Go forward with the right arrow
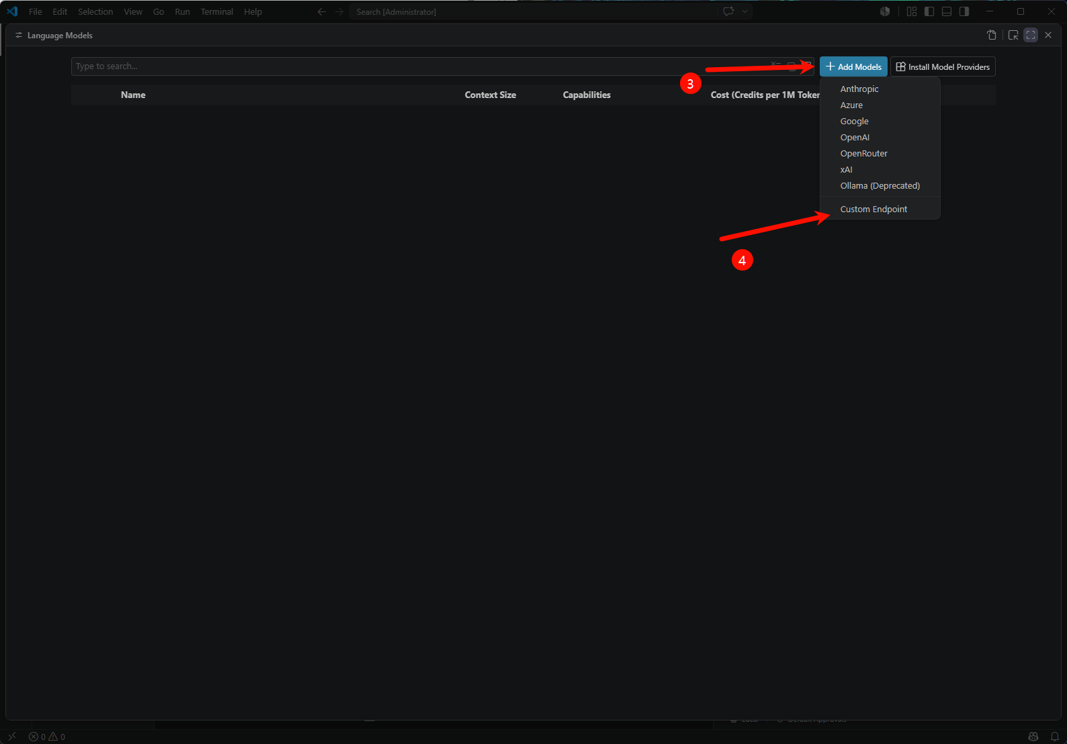 (x=339, y=11)
